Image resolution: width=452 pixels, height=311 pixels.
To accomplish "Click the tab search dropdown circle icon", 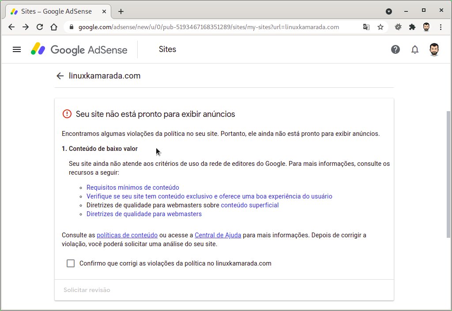I will tap(389, 11).
